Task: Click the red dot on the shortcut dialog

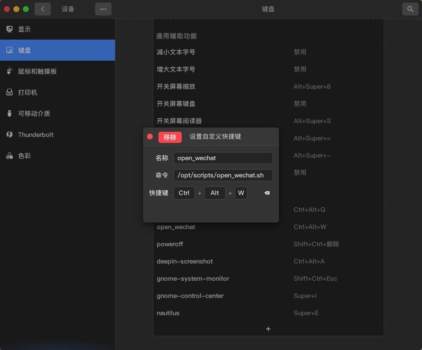Action: (149, 136)
